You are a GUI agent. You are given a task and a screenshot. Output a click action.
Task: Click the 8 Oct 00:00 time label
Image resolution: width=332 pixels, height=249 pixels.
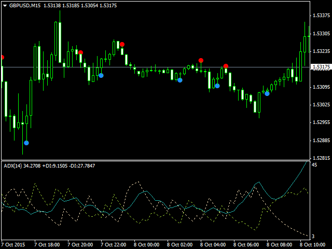tap(146, 245)
